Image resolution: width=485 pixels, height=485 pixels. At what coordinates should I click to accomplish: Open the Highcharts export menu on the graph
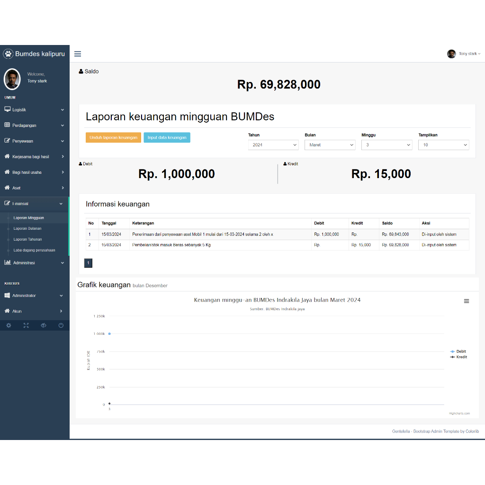point(467,301)
